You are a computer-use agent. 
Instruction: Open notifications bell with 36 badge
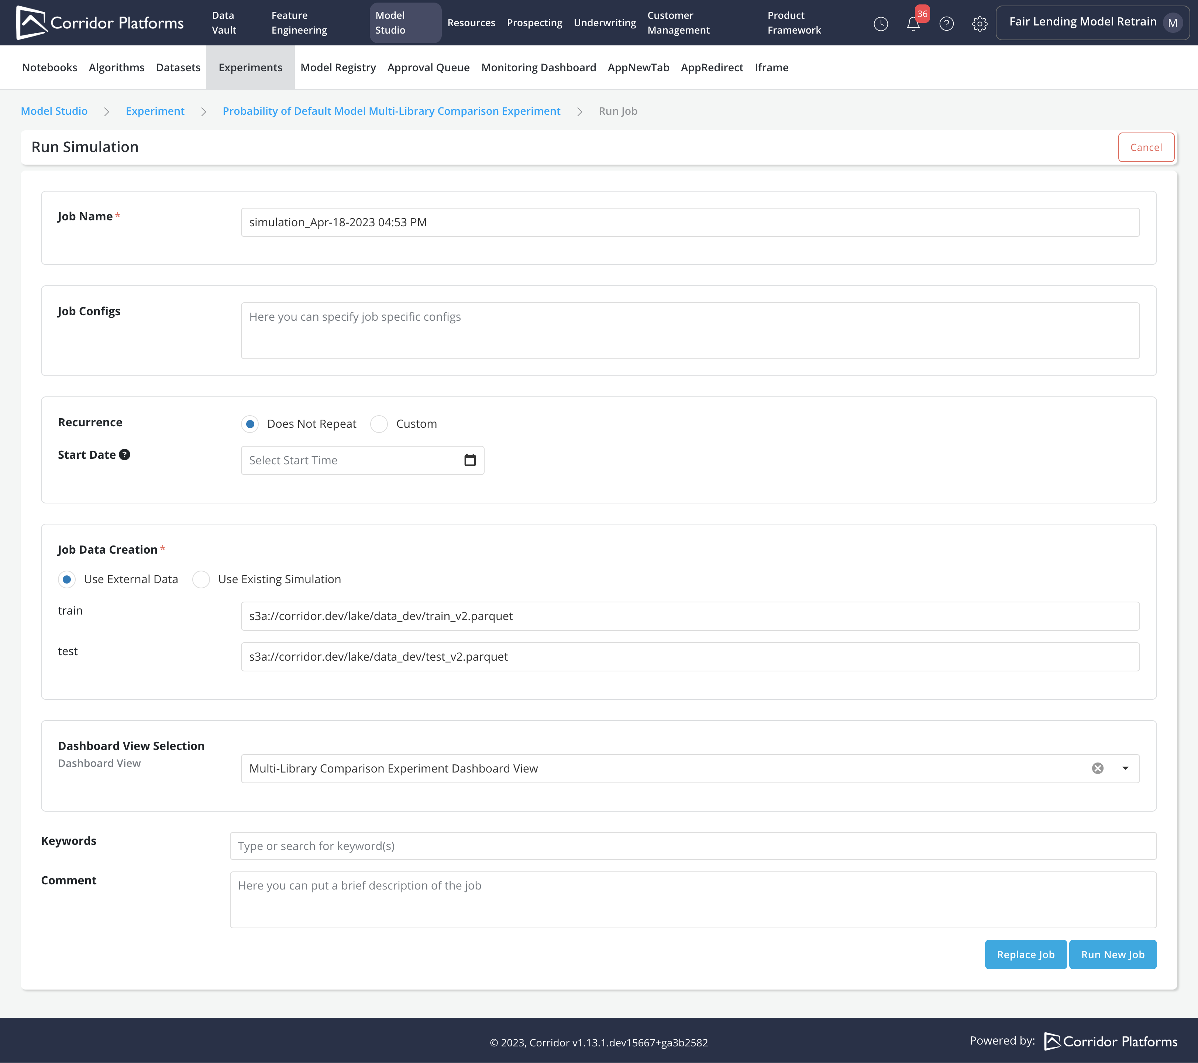click(x=913, y=24)
